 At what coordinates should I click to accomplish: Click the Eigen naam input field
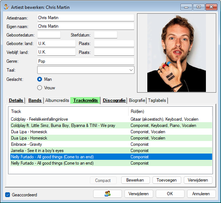86,26
